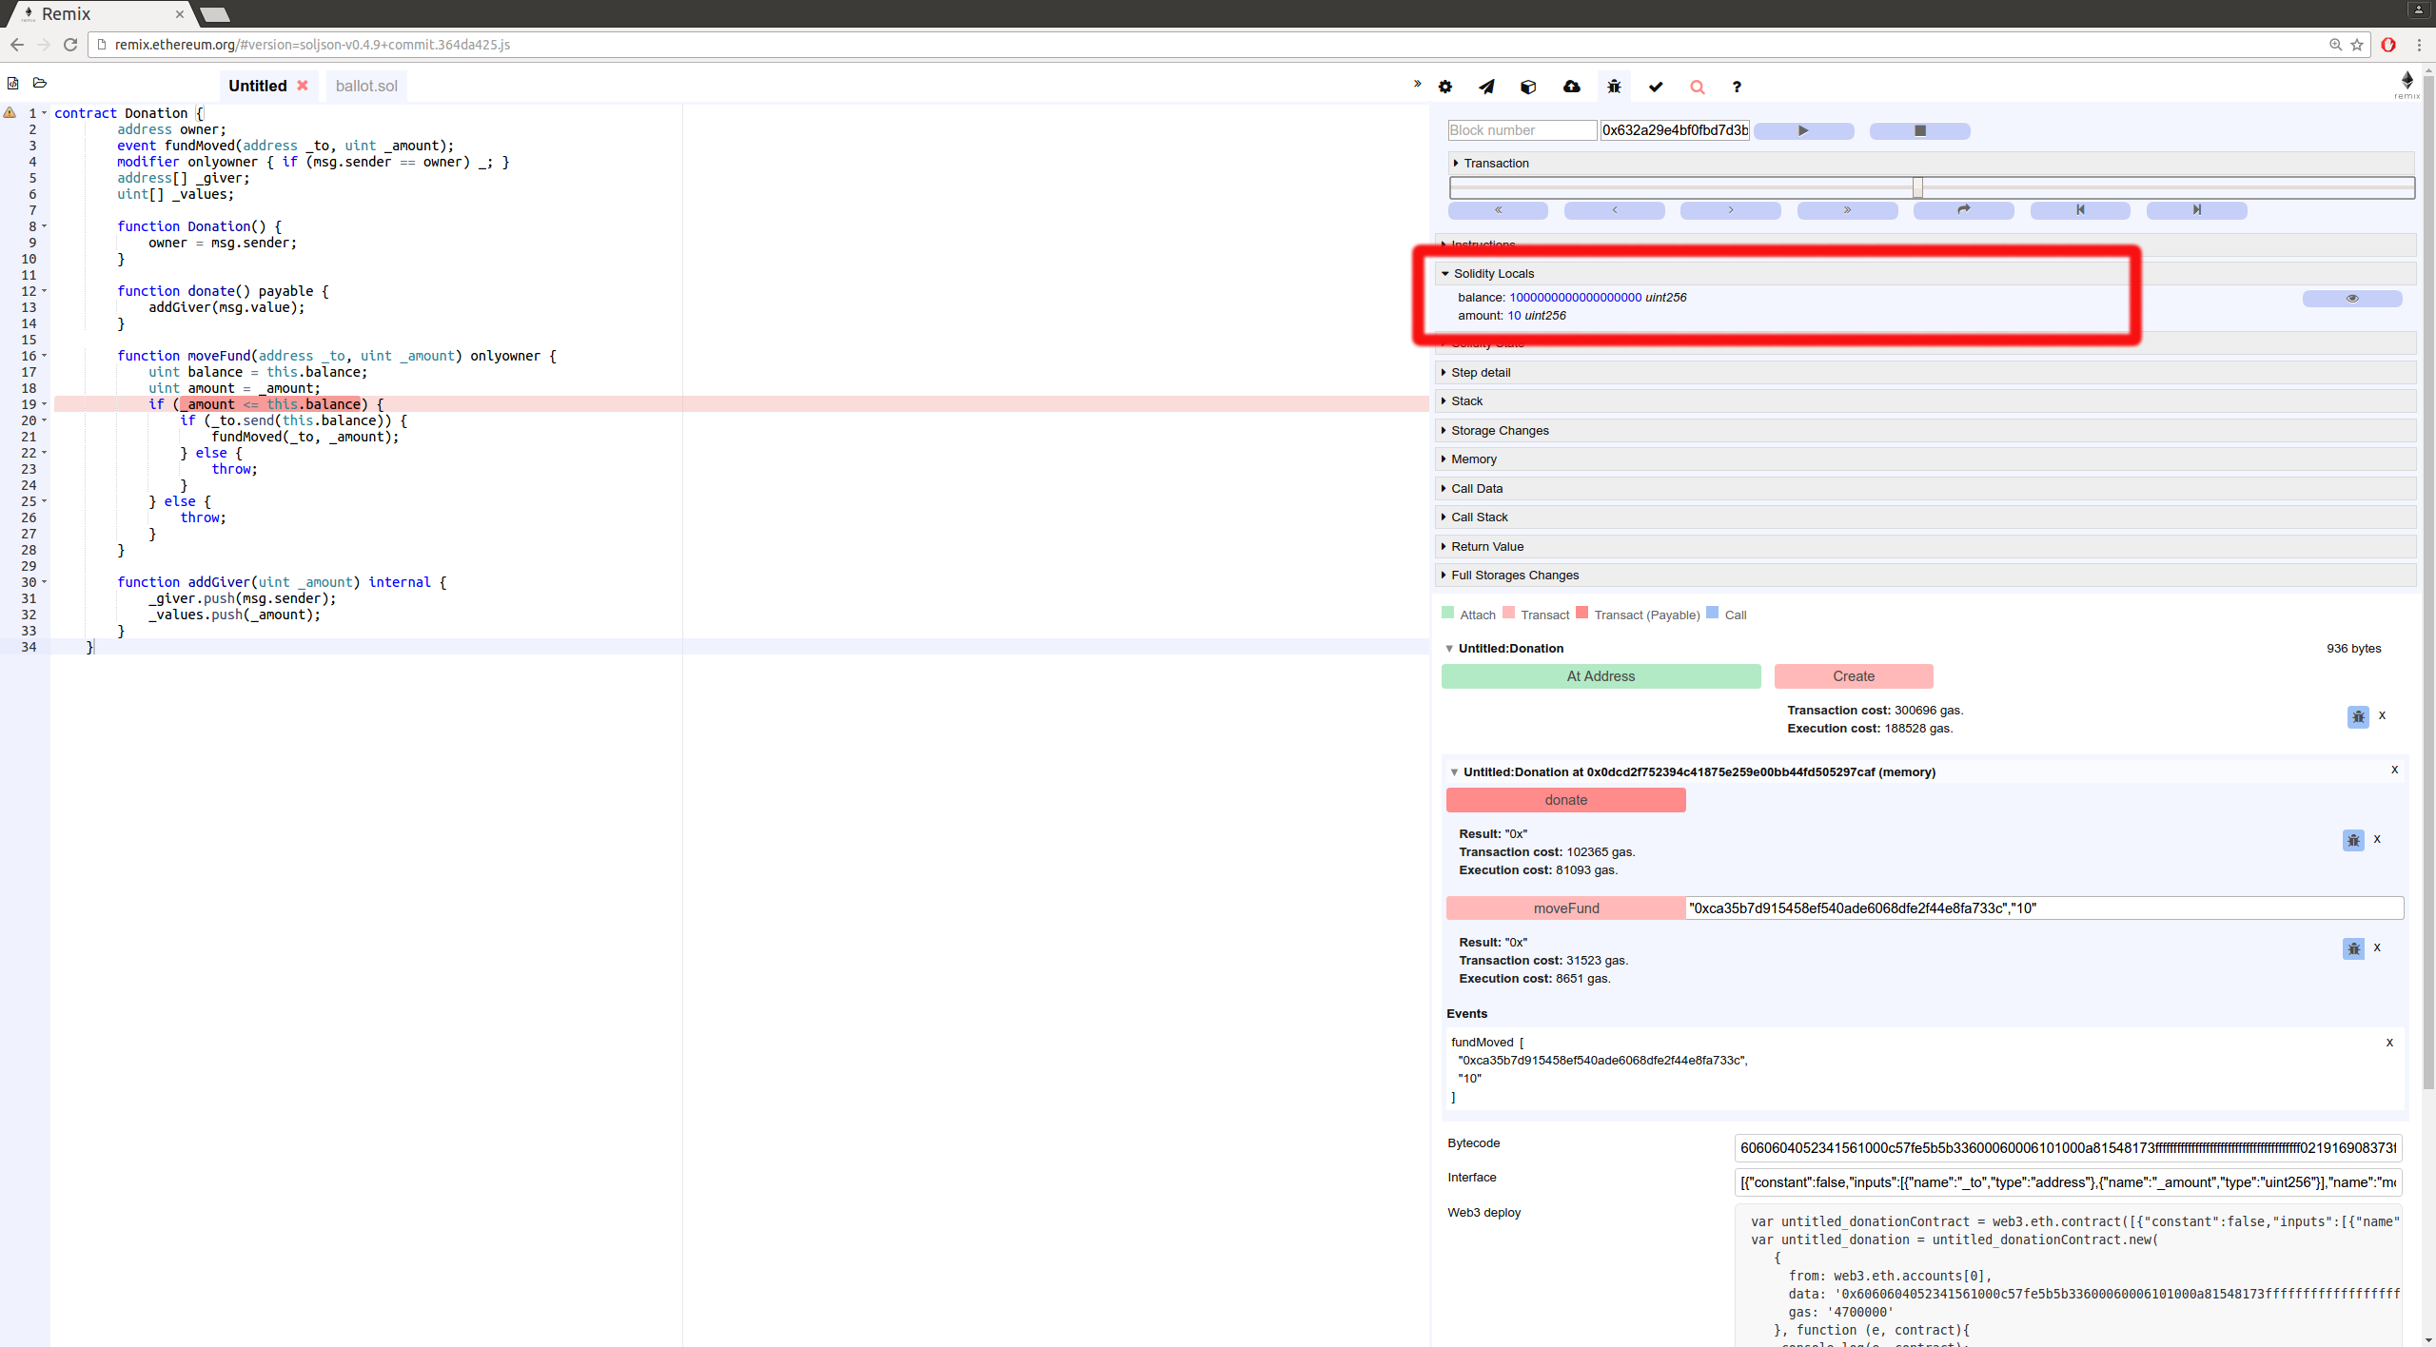Expand the Step detail section
This screenshot has height=1347, width=2436.
point(1480,373)
